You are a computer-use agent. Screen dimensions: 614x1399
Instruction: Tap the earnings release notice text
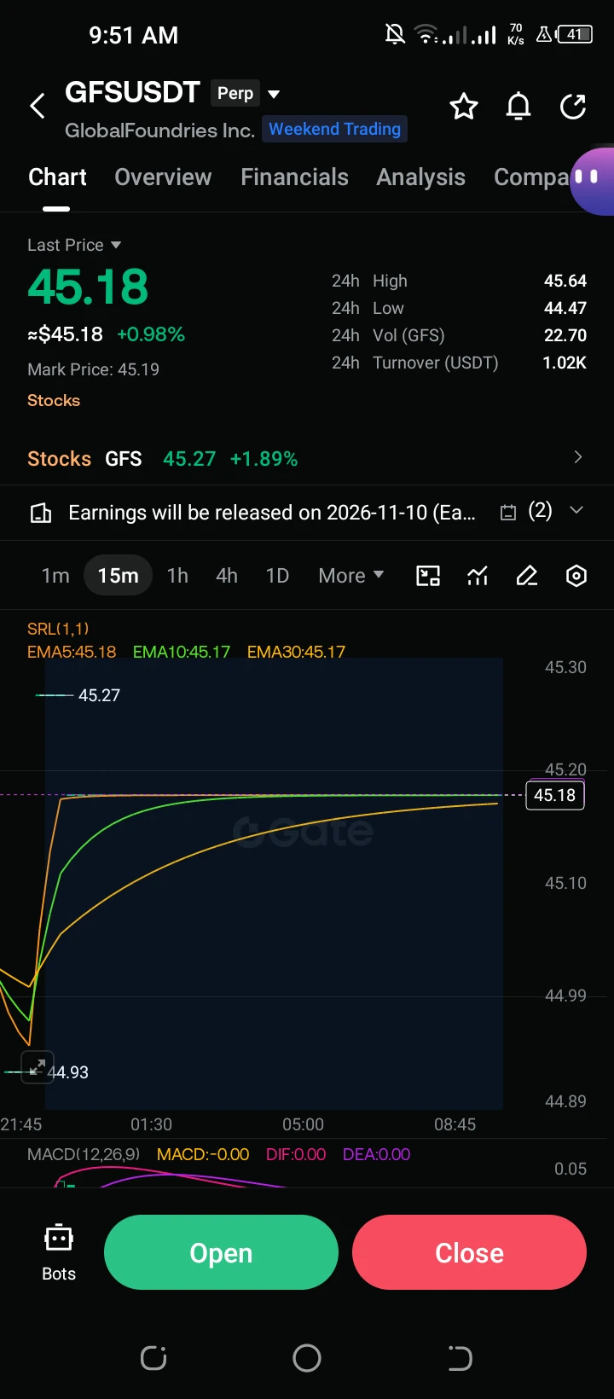pyautogui.click(x=272, y=513)
